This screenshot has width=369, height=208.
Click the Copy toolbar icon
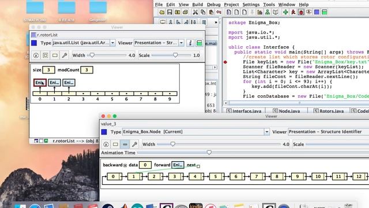[x=203, y=12]
